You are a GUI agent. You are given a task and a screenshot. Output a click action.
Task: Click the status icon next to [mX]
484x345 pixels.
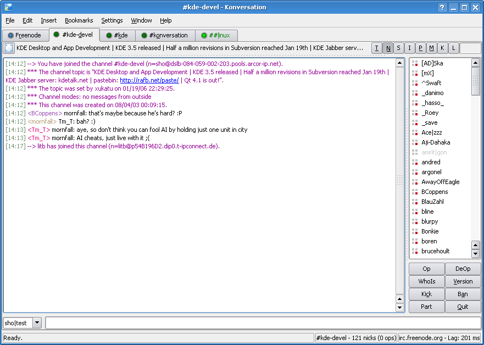point(415,73)
